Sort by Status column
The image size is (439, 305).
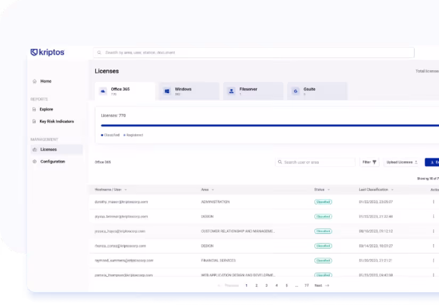(322, 189)
